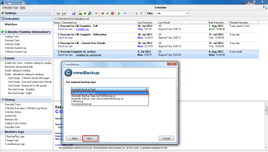Collapse the backup type combo box arrow
268x152 pixels.
(147, 89)
